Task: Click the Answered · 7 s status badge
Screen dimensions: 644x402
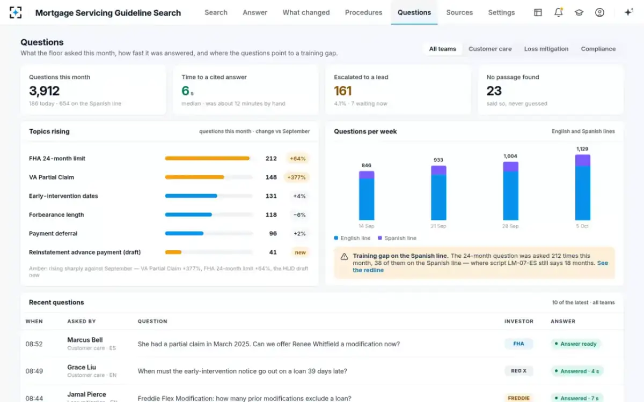Action: pos(577,398)
